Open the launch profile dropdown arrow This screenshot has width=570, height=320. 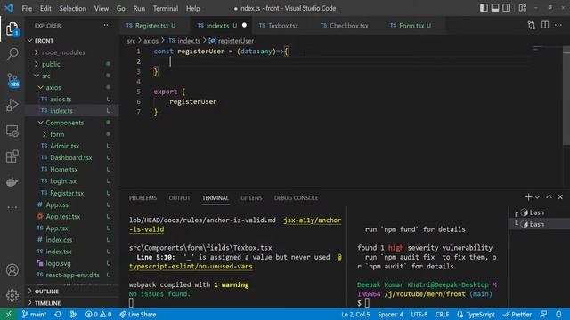tap(537, 197)
